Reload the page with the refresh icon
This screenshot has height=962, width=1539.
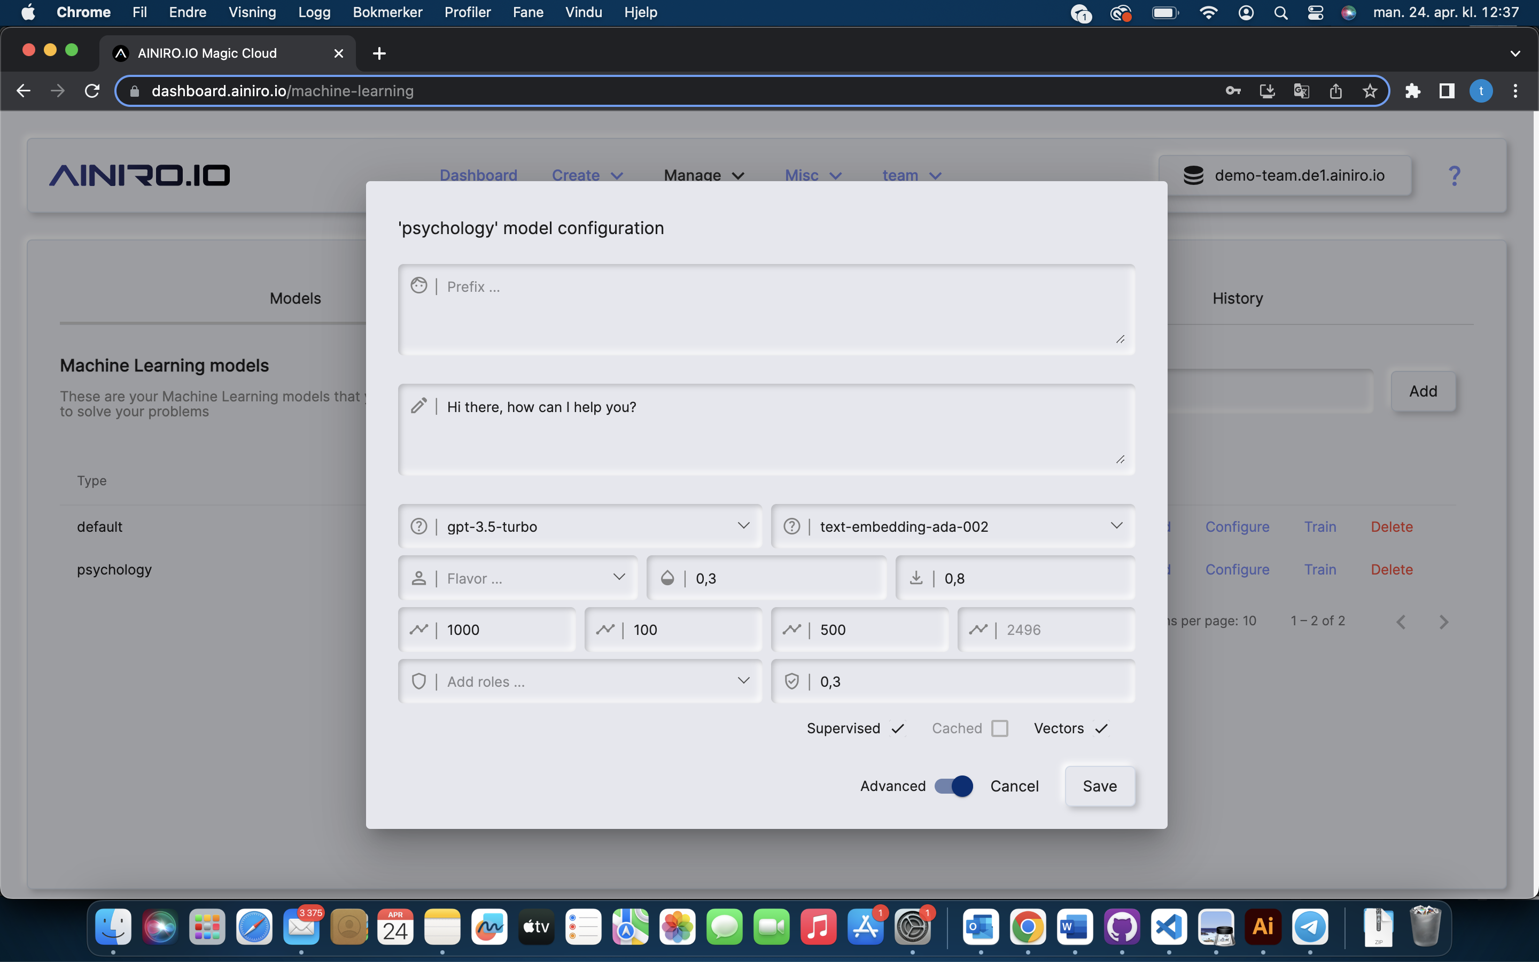(x=92, y=91)
